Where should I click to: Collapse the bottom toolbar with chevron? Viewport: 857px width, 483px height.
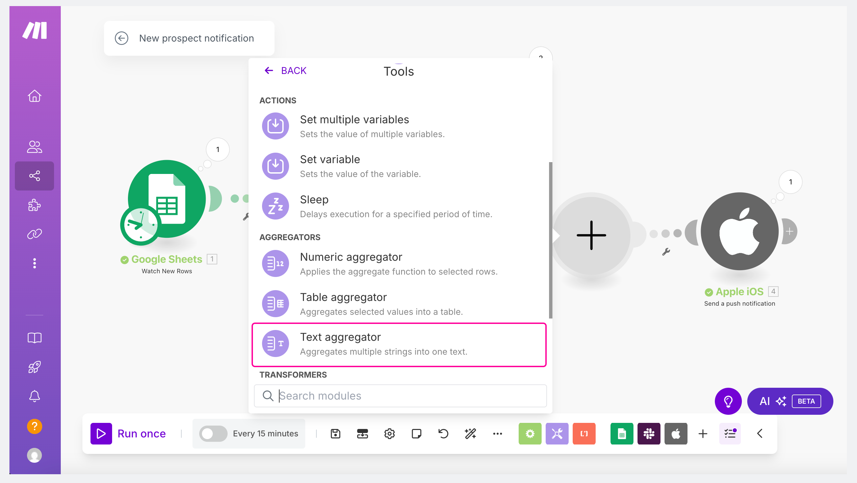point(760,434)
